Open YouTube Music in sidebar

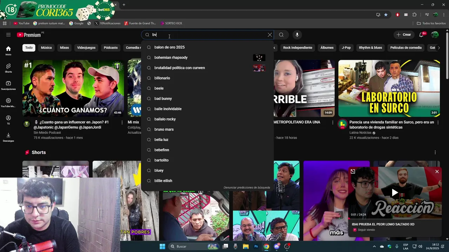point(8,103)
